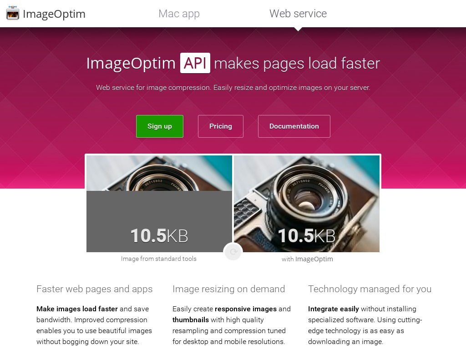Click the ImageOptim optimized camera image
The height and width of the screenshot is (349, 466).
coord(307,204)
